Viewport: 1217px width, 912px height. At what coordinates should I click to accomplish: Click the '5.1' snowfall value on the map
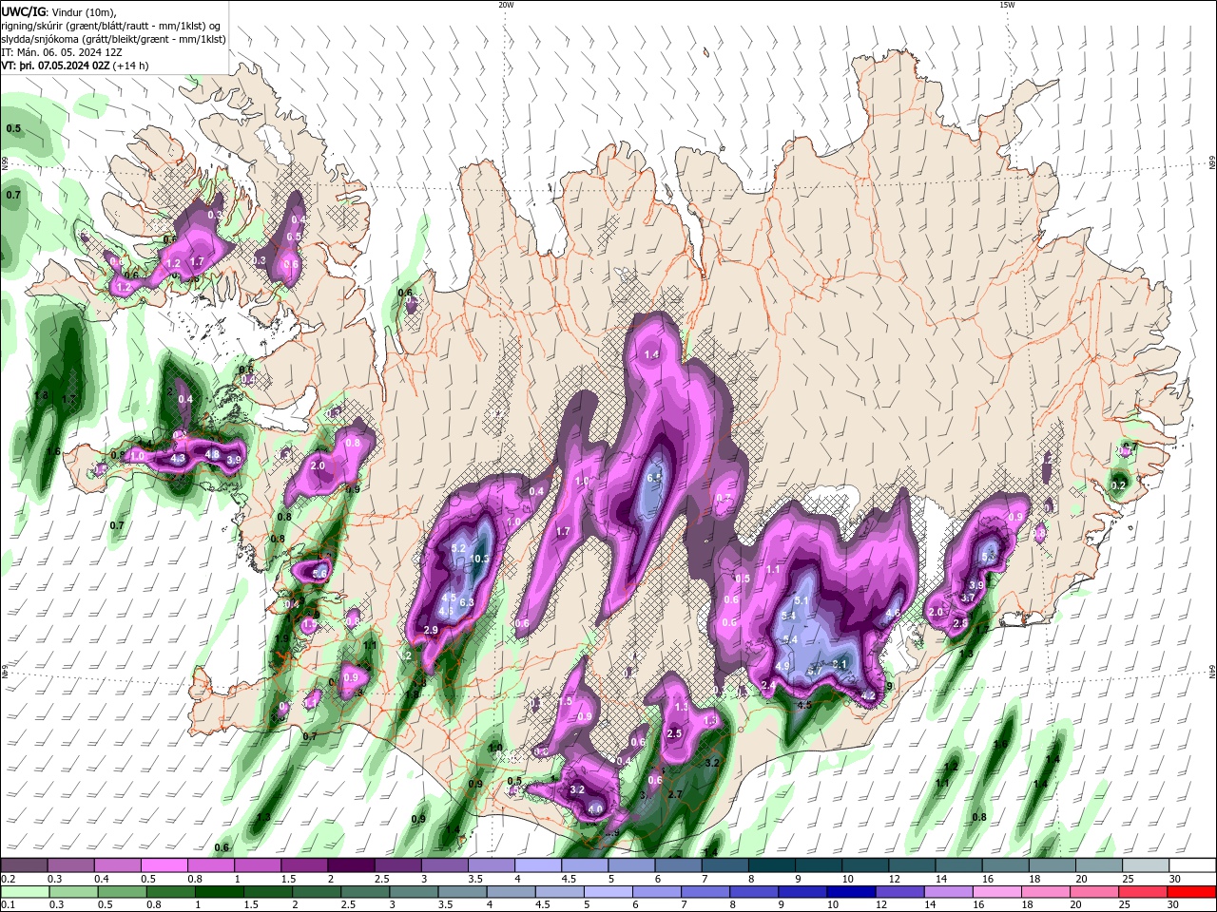tap(802, 600)
